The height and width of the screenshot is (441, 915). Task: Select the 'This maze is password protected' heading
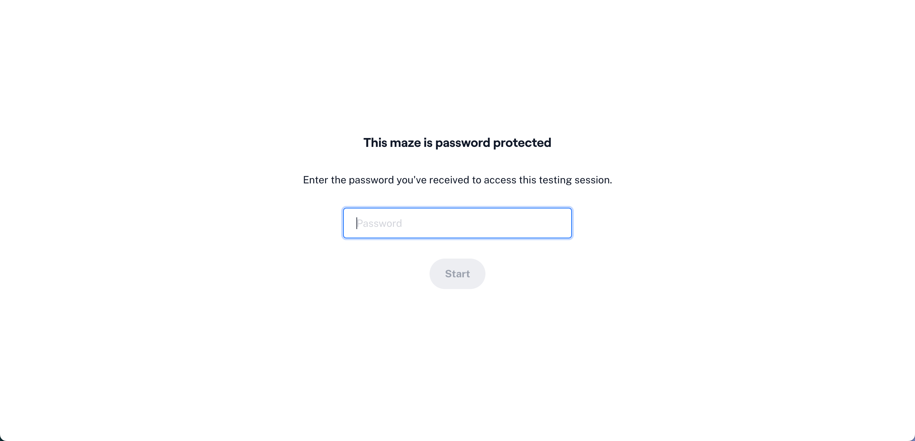point(457,143)
